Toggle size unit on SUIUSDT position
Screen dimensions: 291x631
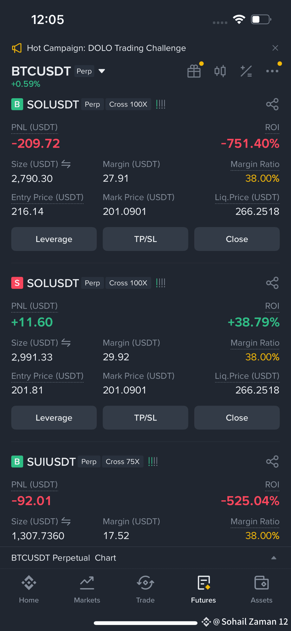pos(66,521)
